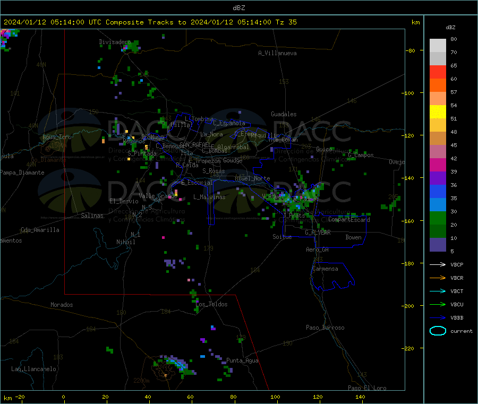
Task: Click the -80 km vertical axis tick
Action: tap(411, 50)
